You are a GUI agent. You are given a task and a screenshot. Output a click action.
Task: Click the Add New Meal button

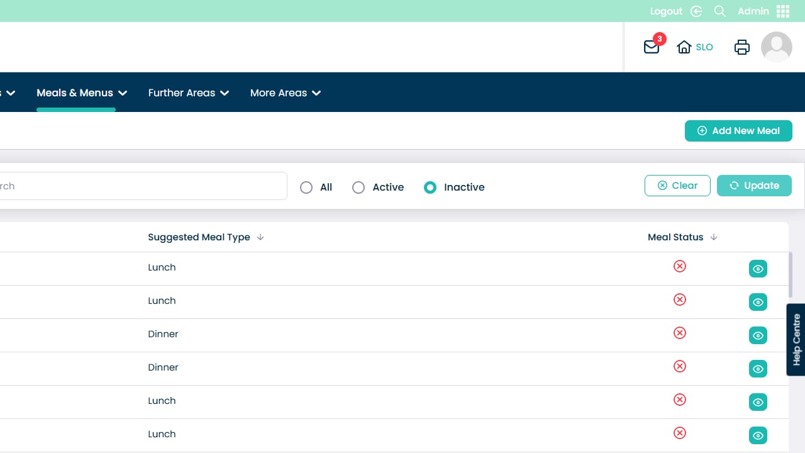pos(738,131)
